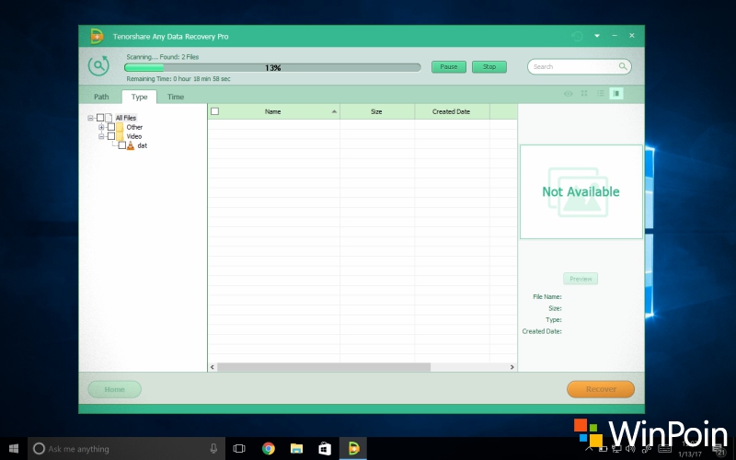Show hidden tray icons chevron
This screenshot has width=736, height=460.
(x=589, y=449)
